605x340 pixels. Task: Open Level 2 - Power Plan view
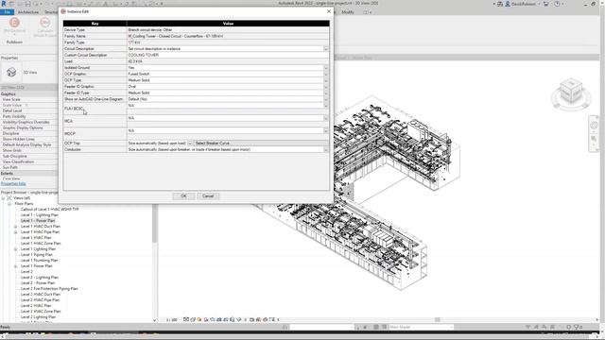(38, 283)
